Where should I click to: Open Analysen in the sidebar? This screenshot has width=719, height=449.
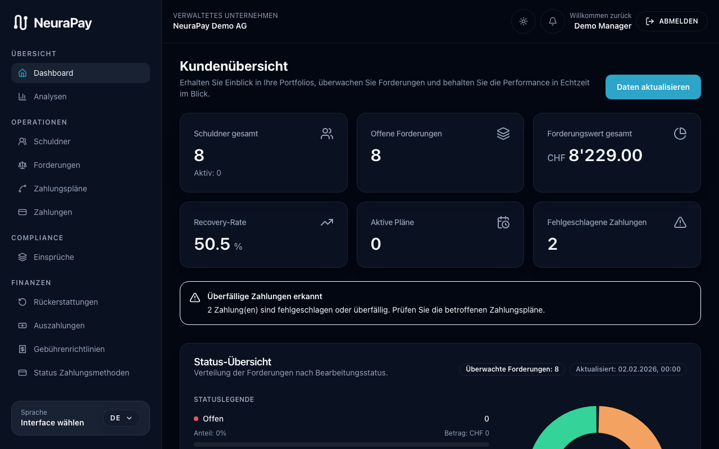click(x=80, y=97)
